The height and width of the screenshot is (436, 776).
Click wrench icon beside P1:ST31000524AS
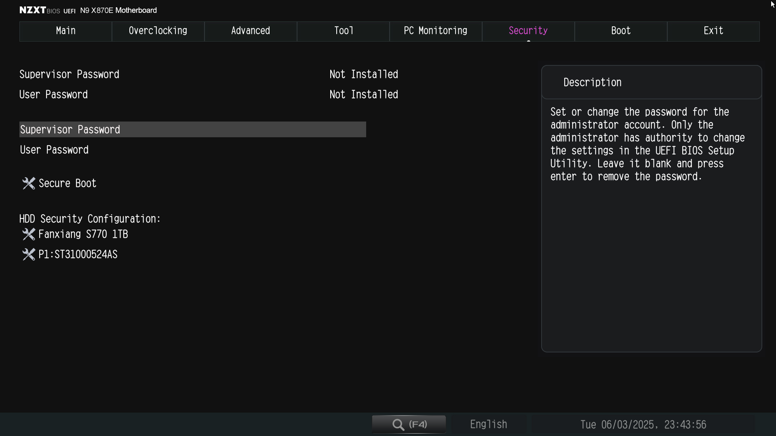[28, 254]
